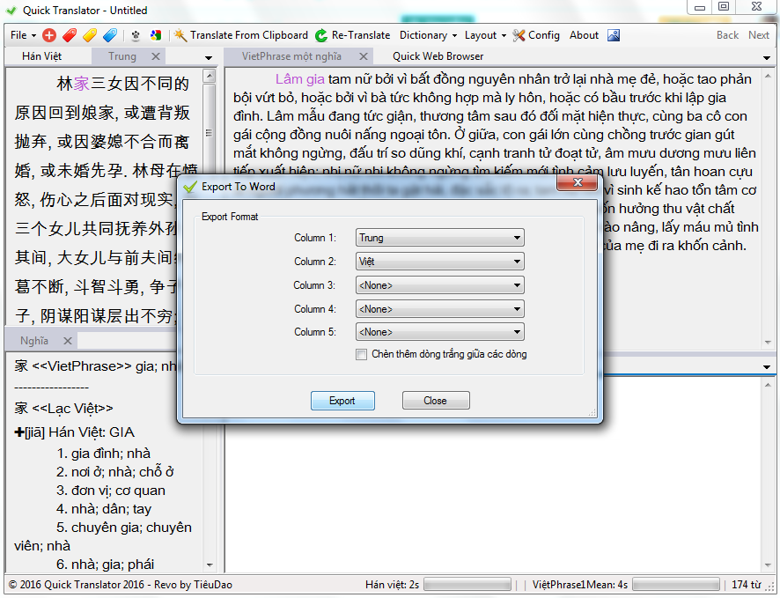This screenshot has height=598, width=780.
Task: Open the Config settings
Action: (535, 35)
